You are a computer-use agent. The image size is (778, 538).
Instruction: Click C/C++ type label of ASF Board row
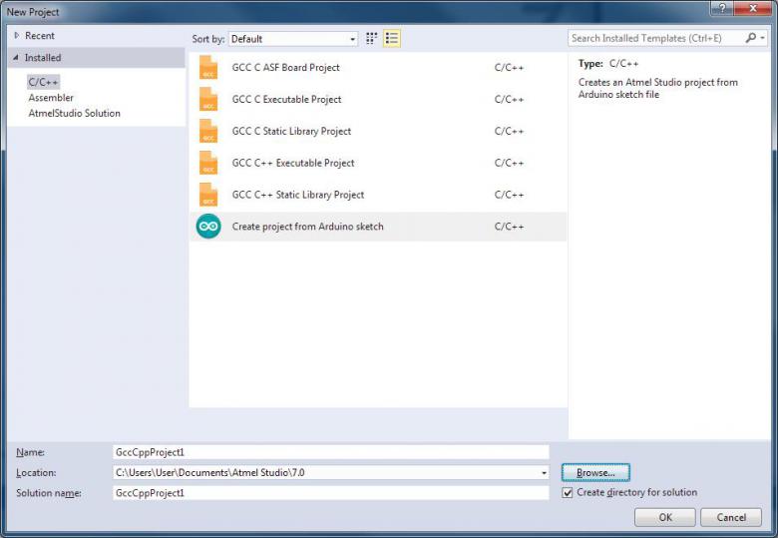(509, 68)
